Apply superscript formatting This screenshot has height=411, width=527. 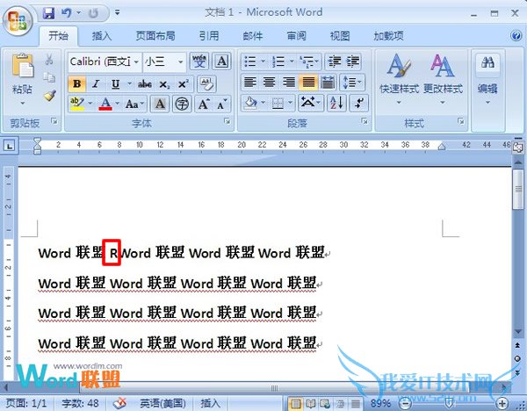click(x=184, y=84)
